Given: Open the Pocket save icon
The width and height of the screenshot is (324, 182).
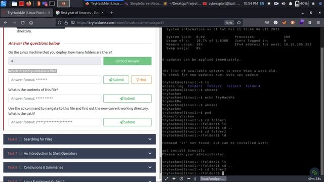Looking at the screenshot, I should tap(267, 23).
